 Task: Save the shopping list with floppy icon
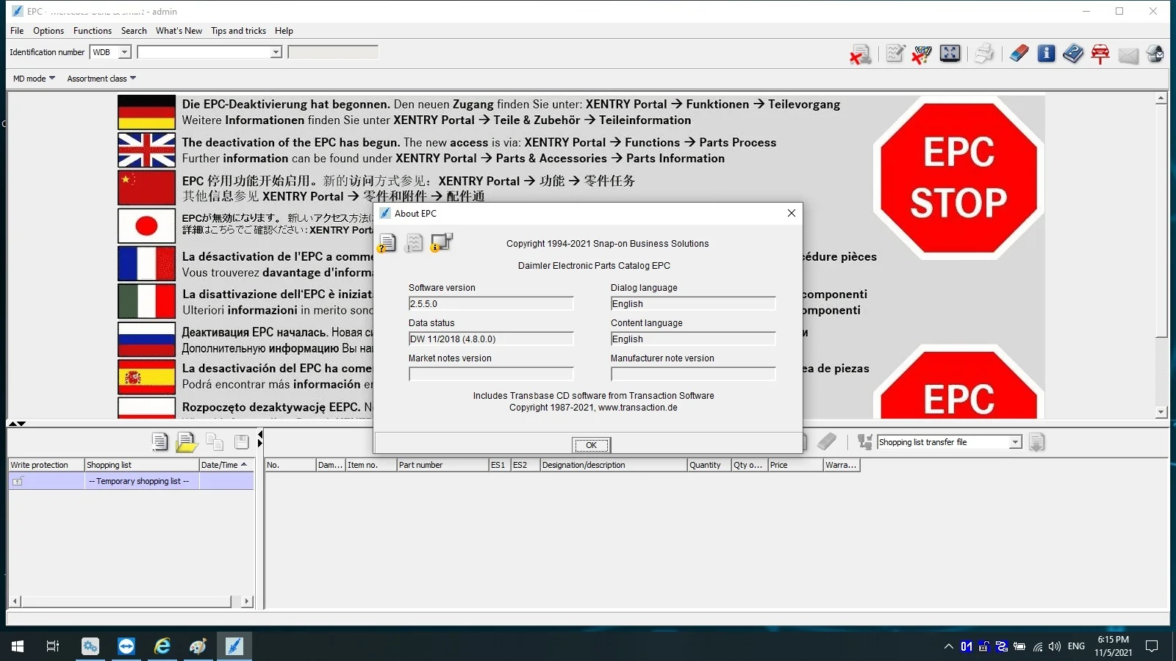tap(242, 441)
